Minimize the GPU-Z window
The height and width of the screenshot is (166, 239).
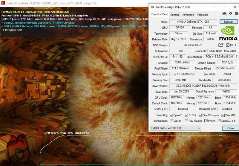213,7
